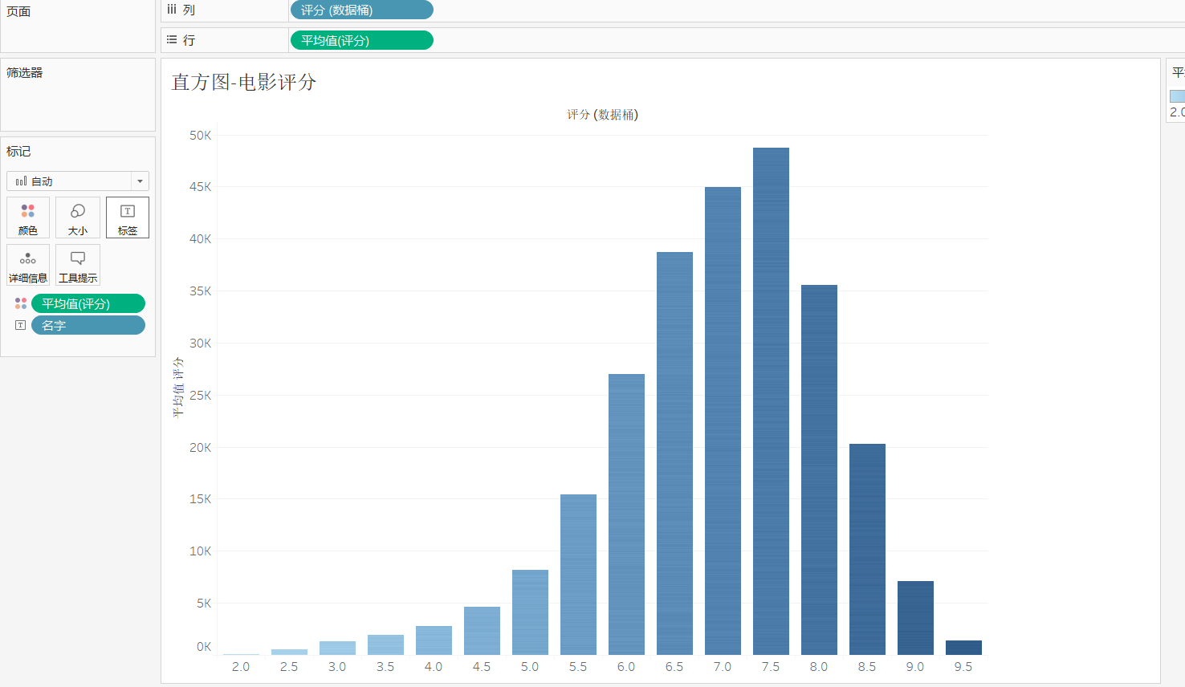
Task: Click the 标记 card title
Action: coord(18,151)
